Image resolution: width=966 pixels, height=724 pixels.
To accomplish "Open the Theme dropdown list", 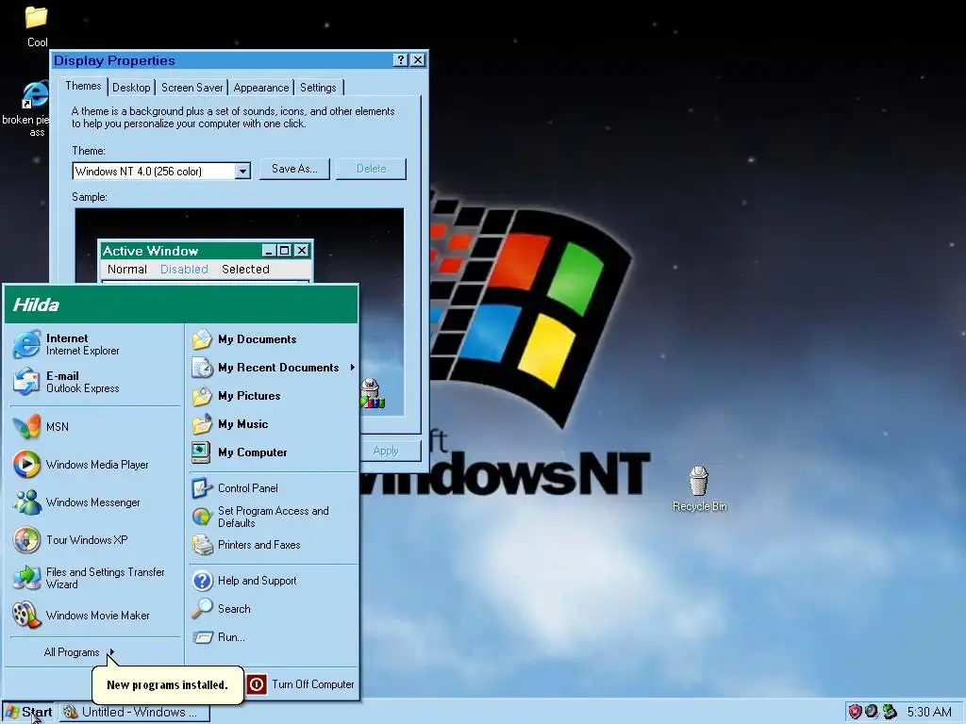I will point(242,172).
